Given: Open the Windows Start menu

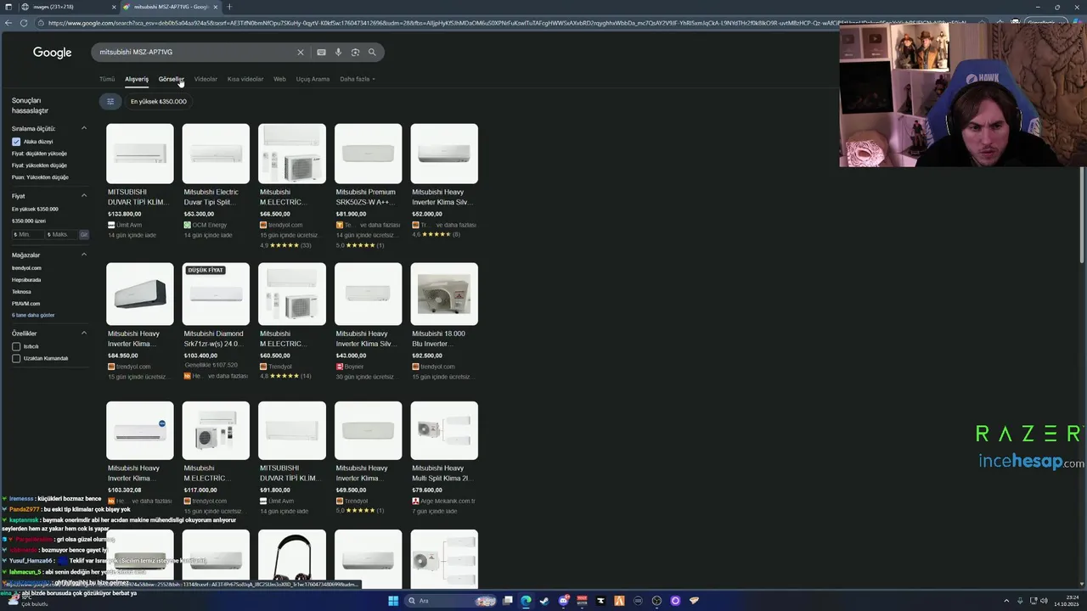Looking at the screenshot, I should tap(393, 601).
